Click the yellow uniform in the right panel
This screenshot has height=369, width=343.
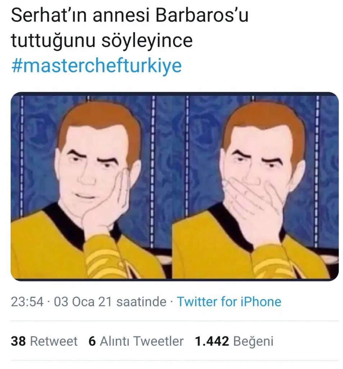click(x=202, y=252)
